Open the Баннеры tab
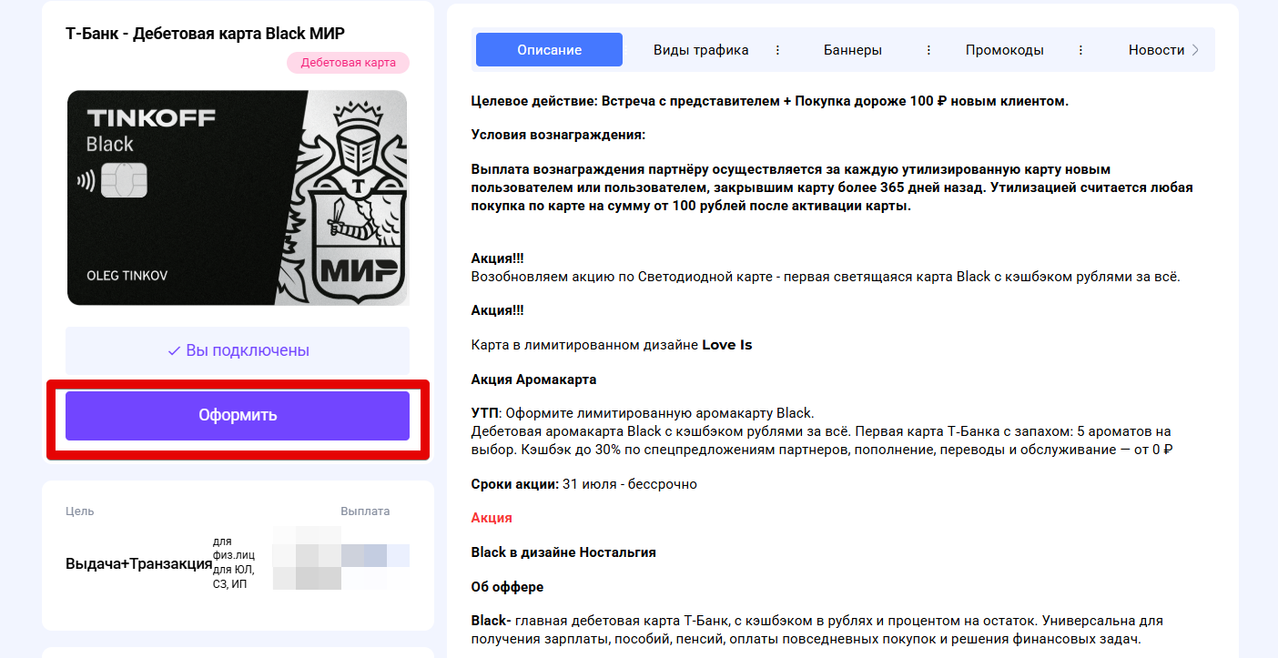The image size is (1278, 658). pos(853,50)
